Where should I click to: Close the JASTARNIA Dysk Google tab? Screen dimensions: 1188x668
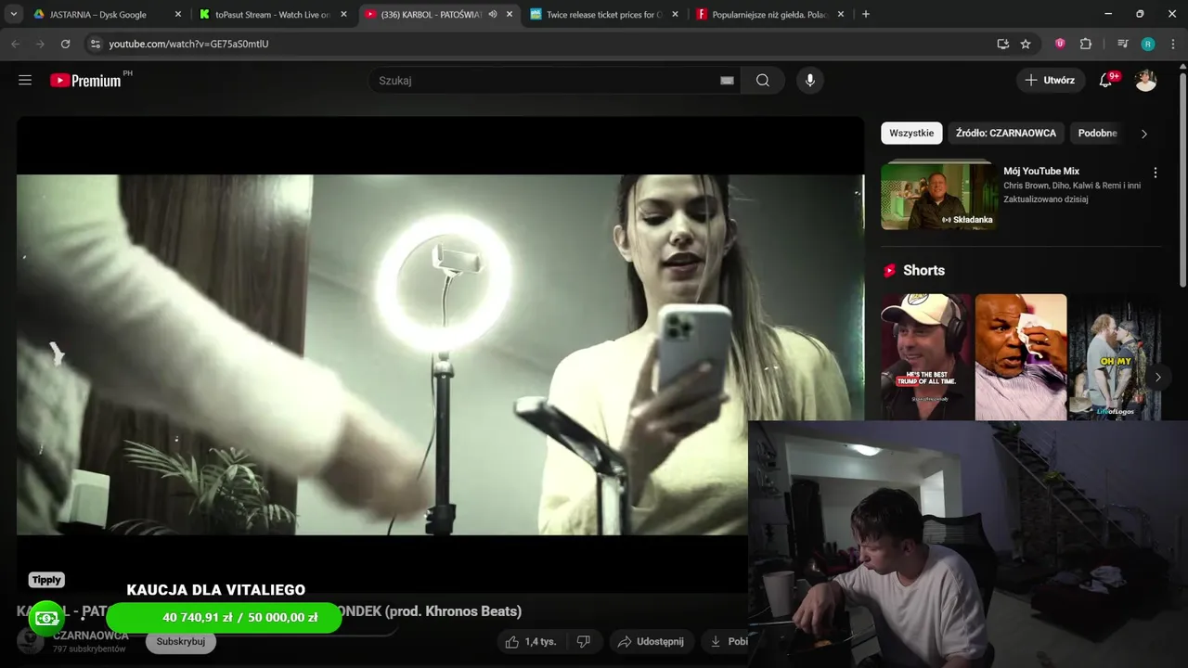click(178, 14)
